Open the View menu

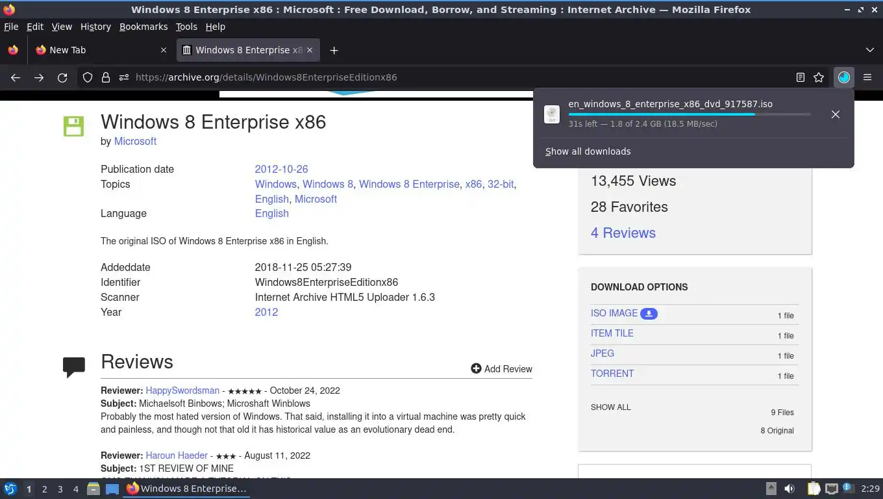tap(62, 27)
